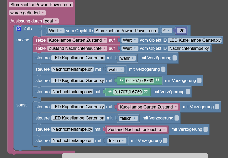
Task: Enable Verzögerung for LED Kugellampe Garten.on falsch
Action: tap(177, 118)
